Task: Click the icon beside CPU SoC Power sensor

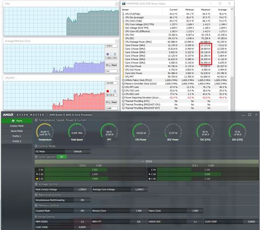Action: 123,70
